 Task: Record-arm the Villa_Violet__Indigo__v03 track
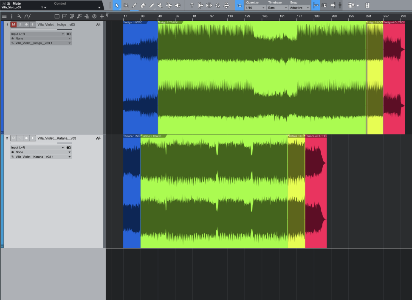coord(26,25)
